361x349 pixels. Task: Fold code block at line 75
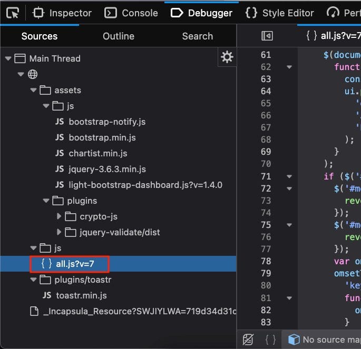[x=289, y=225]
